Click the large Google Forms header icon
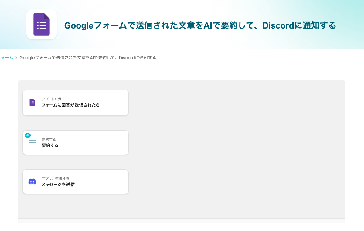 [x=42, y=24]
